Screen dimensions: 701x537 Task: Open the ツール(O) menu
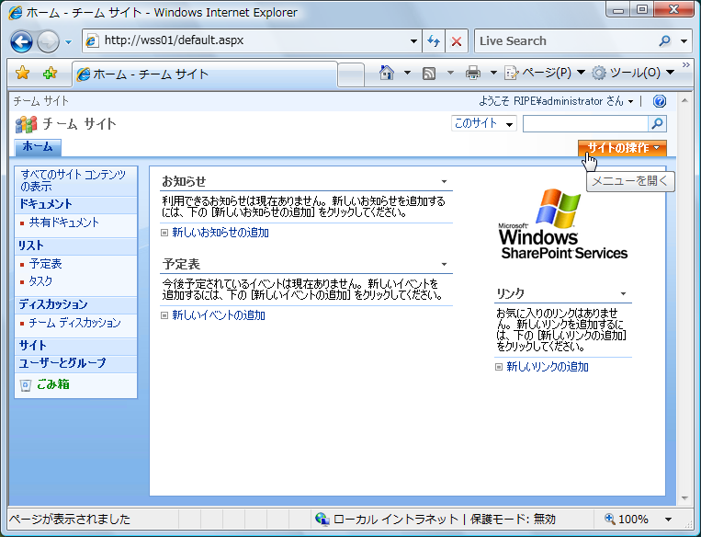click(x=633, y=73)
